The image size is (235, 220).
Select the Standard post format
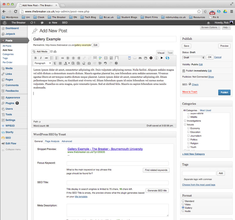pos(183,201)
